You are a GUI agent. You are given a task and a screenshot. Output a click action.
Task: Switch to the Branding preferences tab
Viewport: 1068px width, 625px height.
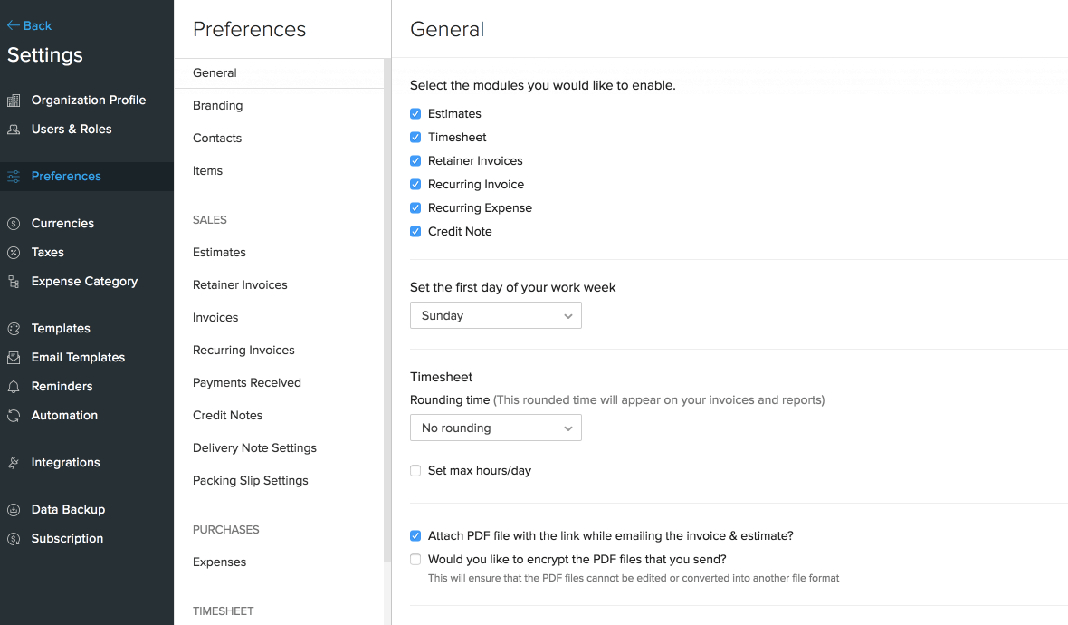[x=217, y=105]
